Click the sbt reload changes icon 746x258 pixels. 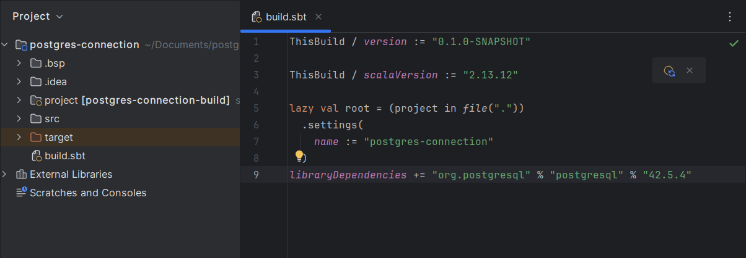point(669,71)
